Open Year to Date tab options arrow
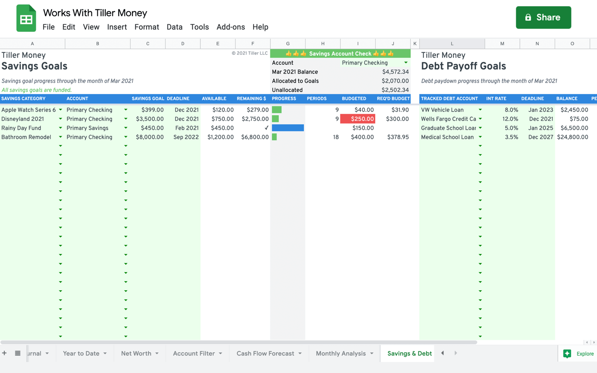Image resolution: width=597 pixels, height=373 pixels. [105, 353]
